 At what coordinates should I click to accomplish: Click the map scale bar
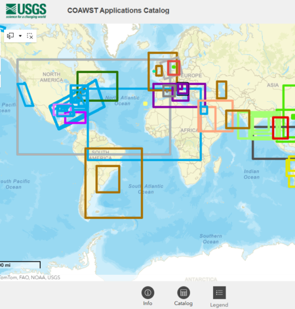(20, 265)
